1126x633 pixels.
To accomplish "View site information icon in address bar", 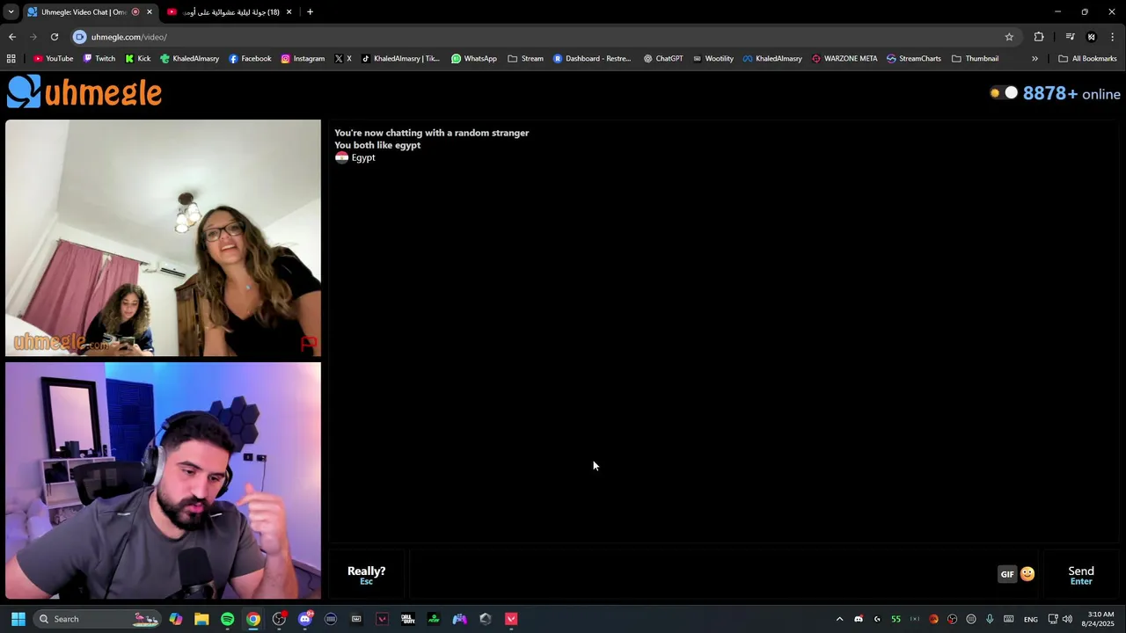I will [79, 37].
